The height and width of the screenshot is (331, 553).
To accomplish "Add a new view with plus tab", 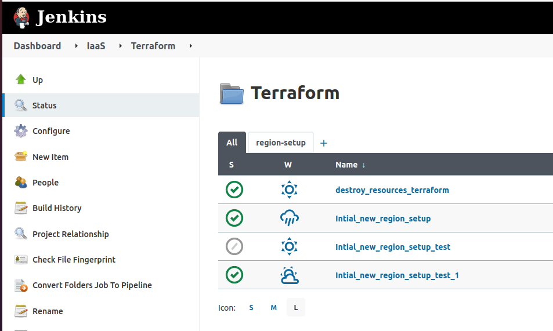I will (324, 143).
